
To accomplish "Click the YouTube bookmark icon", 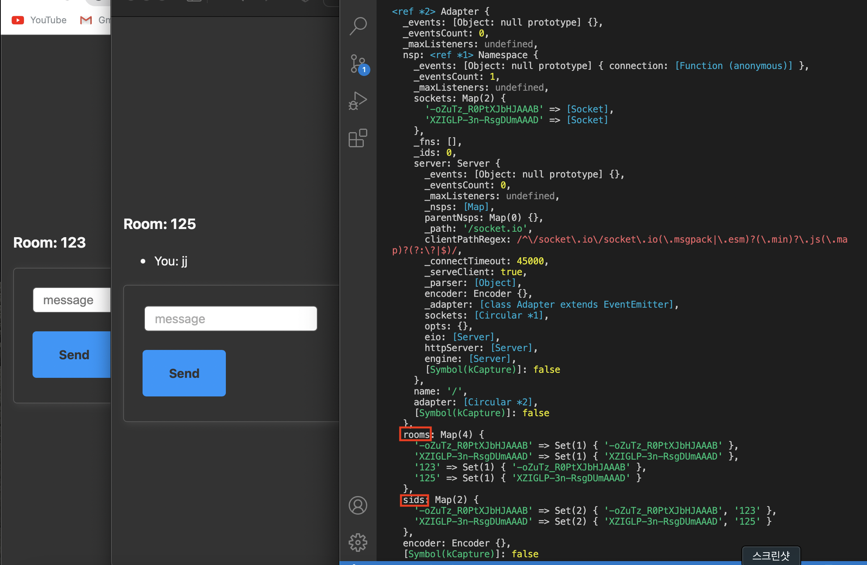I will (x=18, y=20).
